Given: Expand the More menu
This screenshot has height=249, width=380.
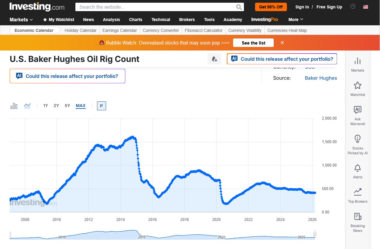Looking at the screenshot, I should coord(296,20).
